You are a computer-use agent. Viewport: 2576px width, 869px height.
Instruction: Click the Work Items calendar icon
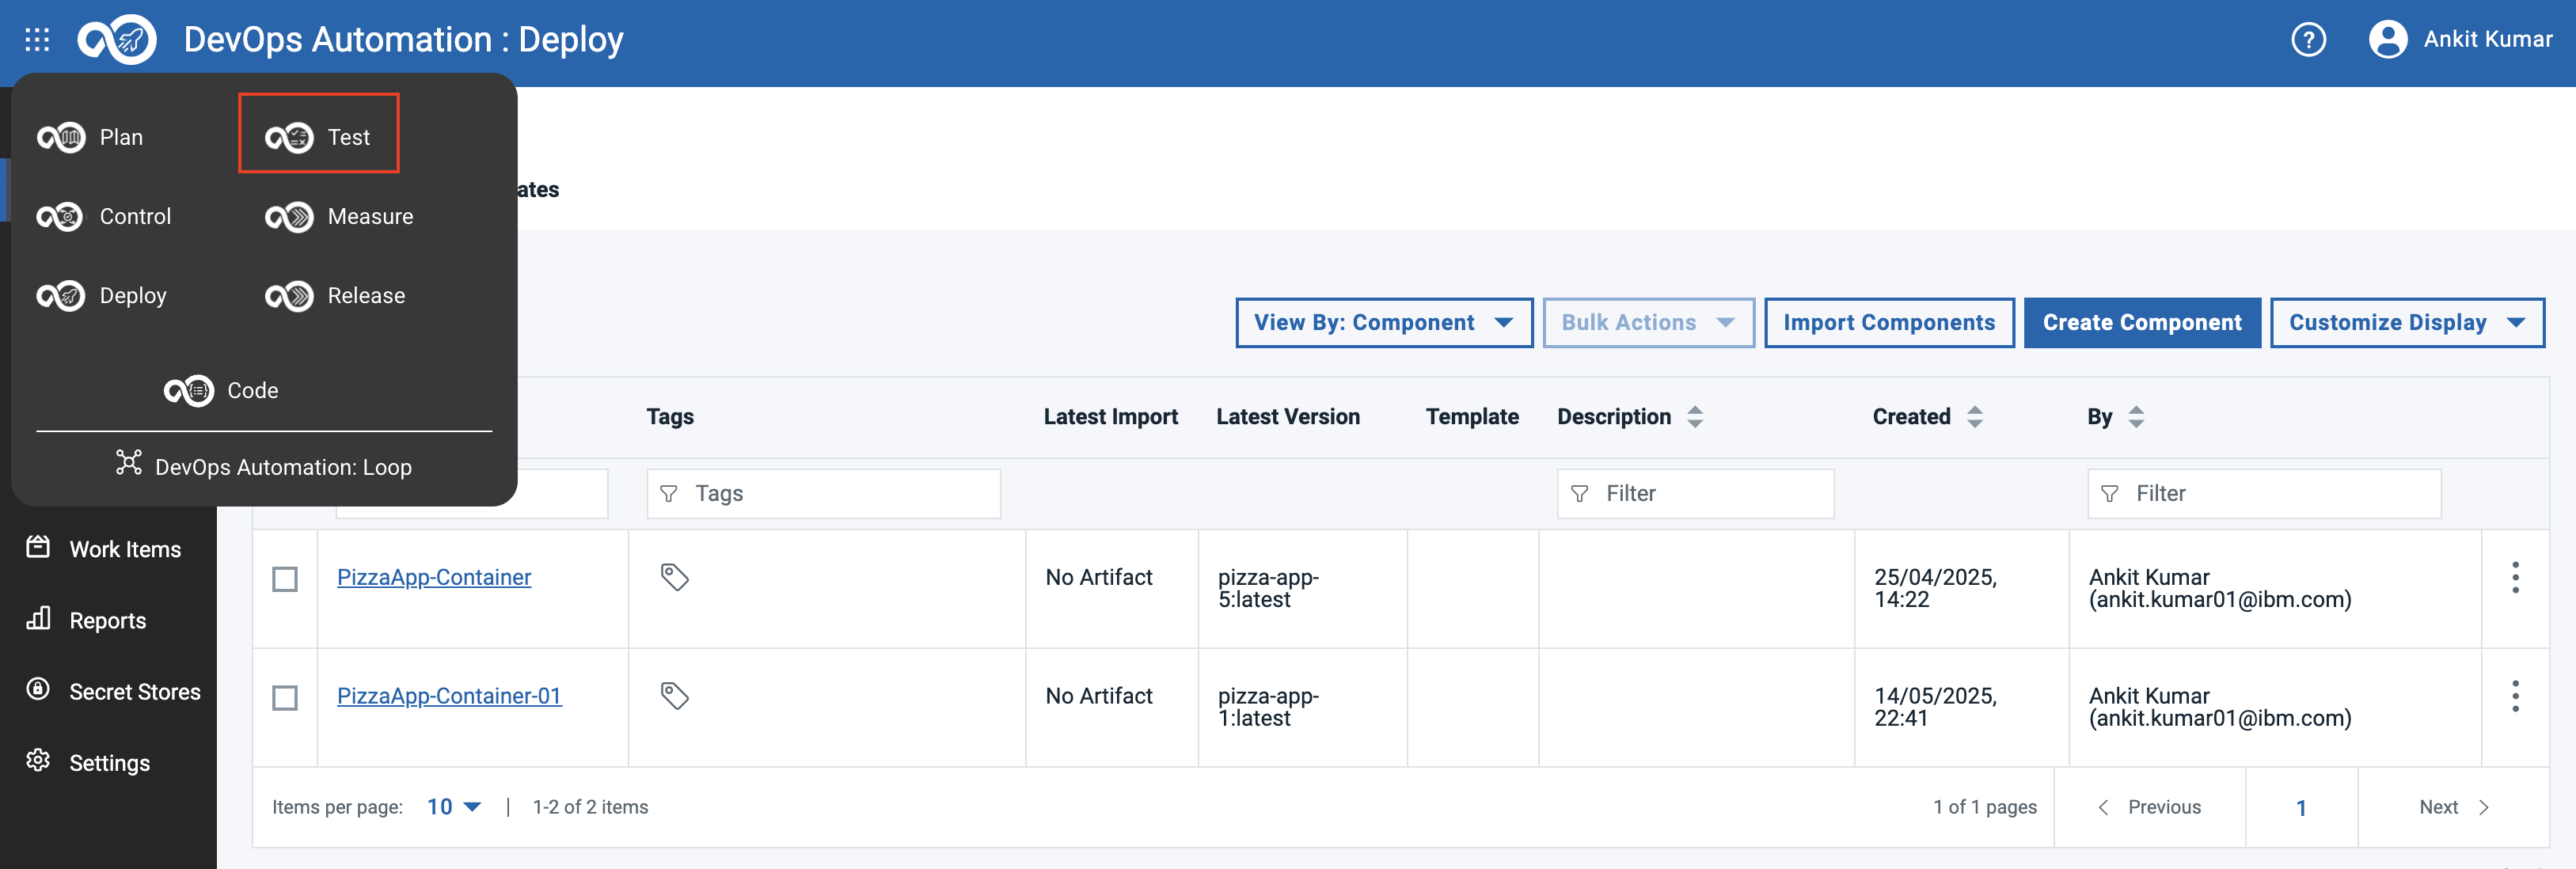[38, 546]
